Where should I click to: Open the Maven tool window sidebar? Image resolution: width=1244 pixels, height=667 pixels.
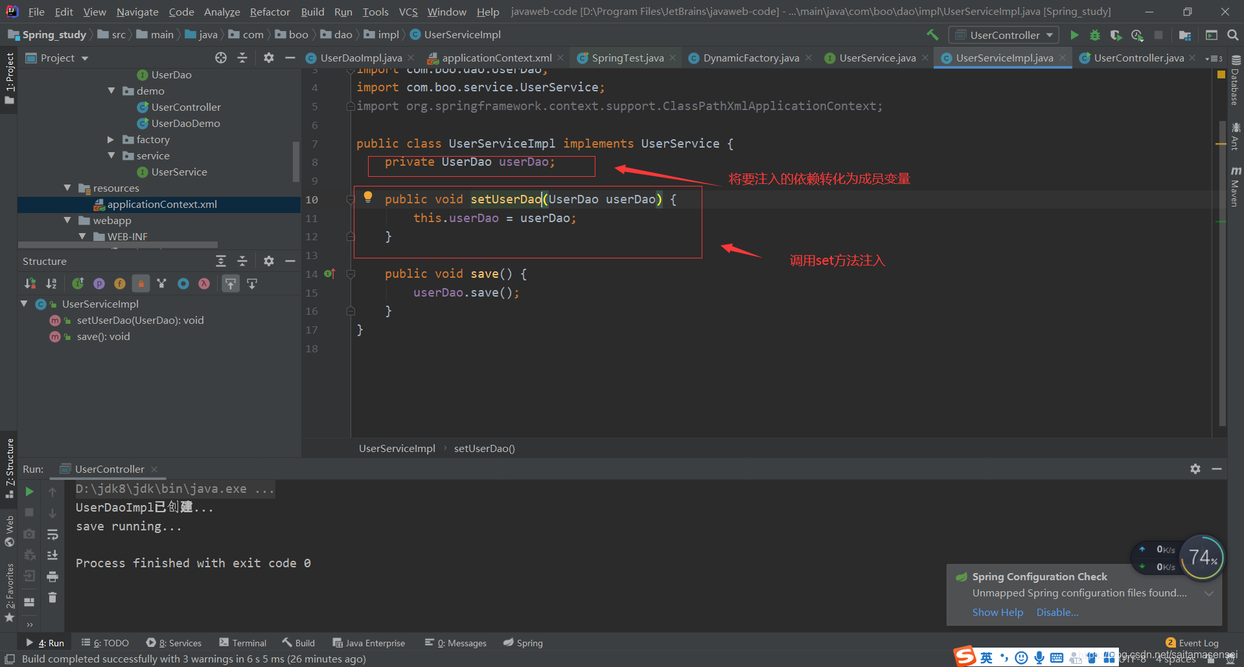[1236, 187]
